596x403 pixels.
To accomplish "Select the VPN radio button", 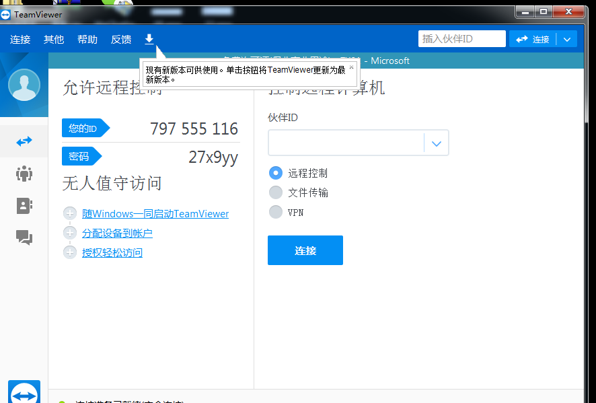I will 276,212.
